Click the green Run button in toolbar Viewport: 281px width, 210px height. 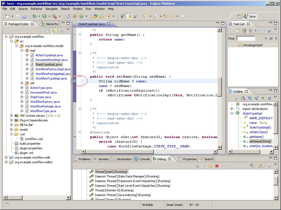(x=44, y=16)
